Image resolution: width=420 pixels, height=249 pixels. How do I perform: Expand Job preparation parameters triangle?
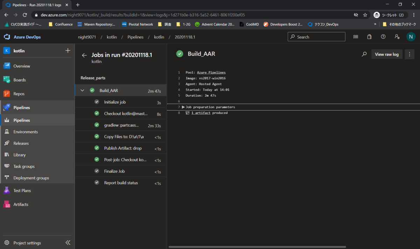coord(183,107)
